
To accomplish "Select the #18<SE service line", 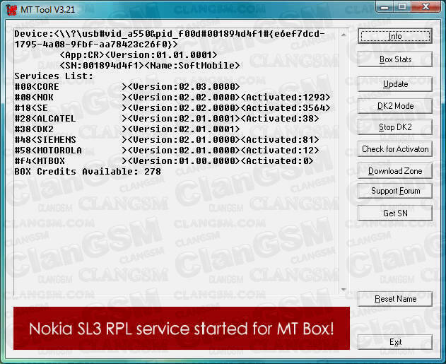I will tap(172, 107).
